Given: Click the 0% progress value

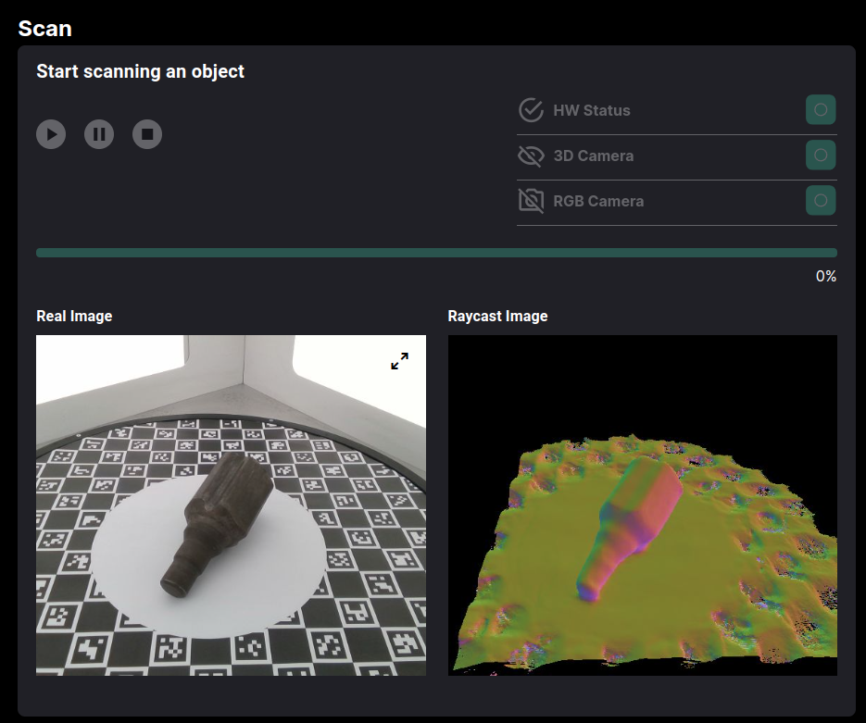Looking at the screenshot, I should coord(825,276).
